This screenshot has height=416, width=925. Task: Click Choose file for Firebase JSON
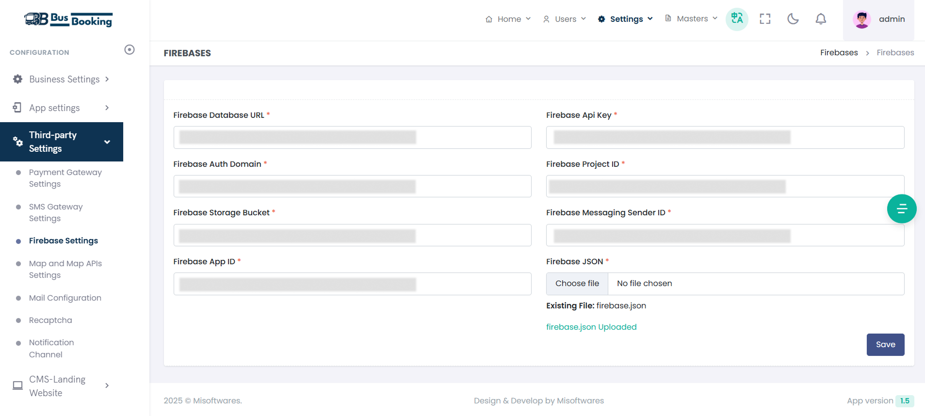(x=577, y=284)
